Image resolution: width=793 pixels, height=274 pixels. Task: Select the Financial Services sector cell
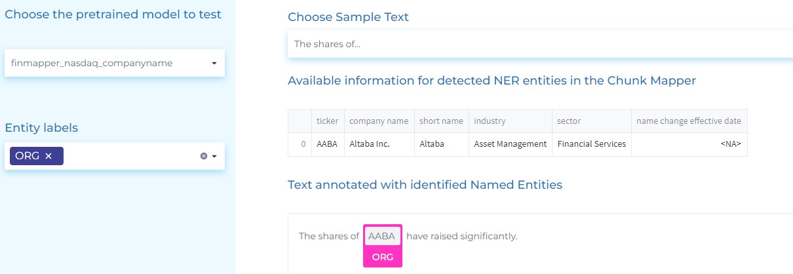(x=591, y=144)
